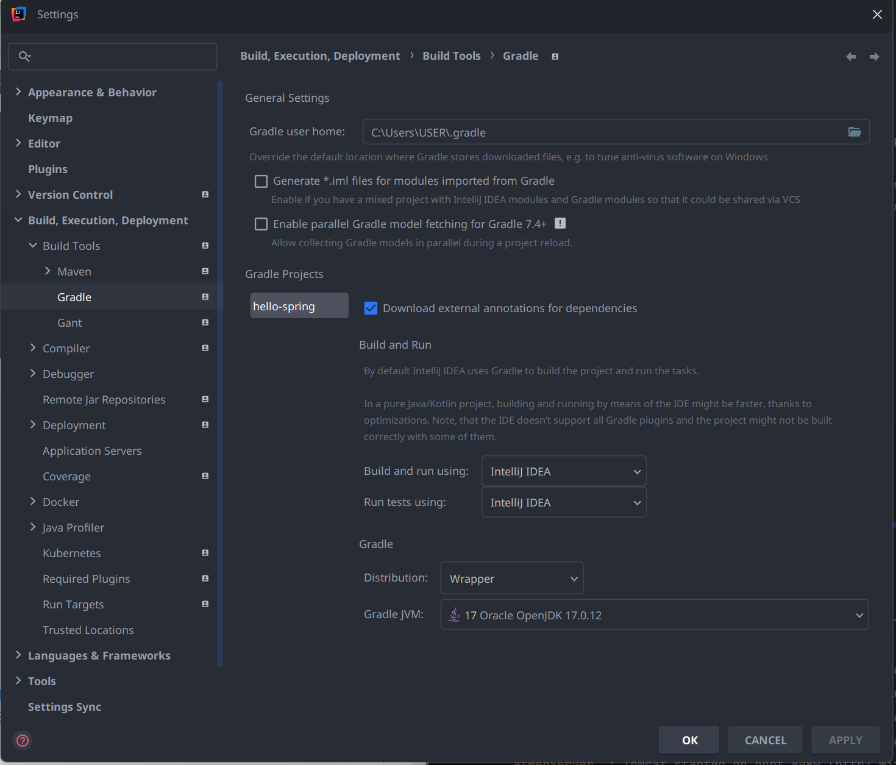Collapse the Build Tools node
Image resolution: width=896 pixels, height=765 pixels.
pos(33,246)
